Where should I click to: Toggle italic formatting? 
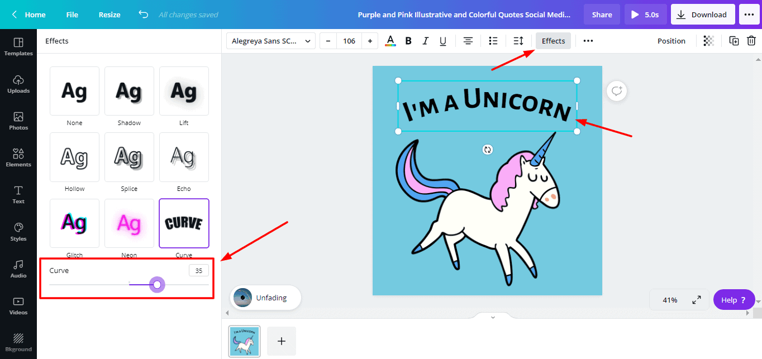coord(425,41)
